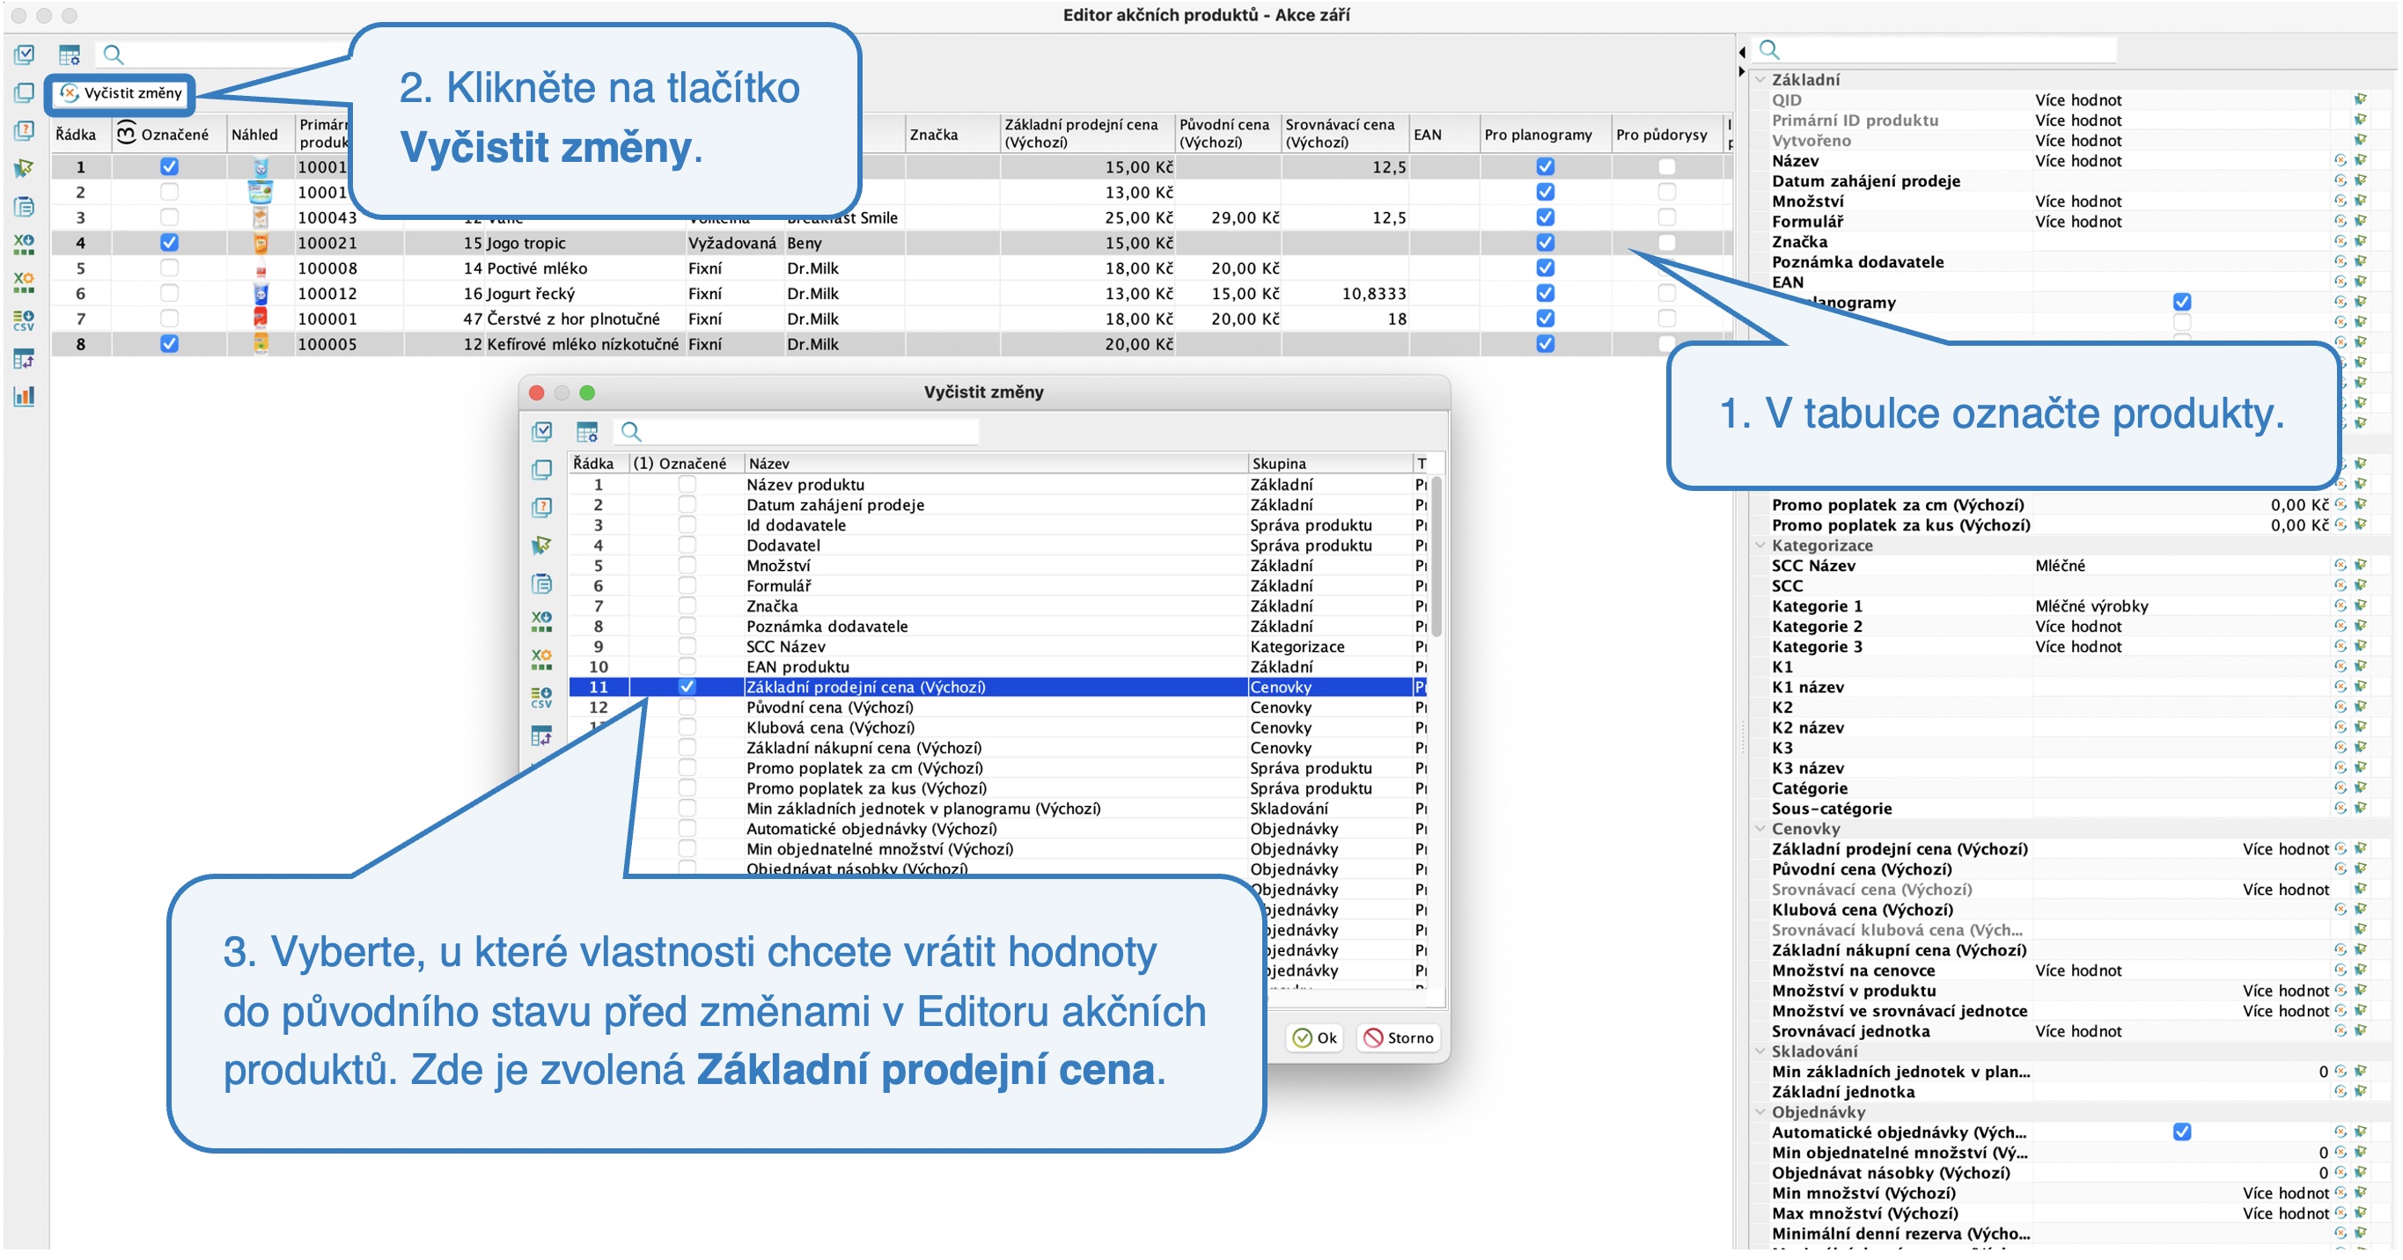
Task: Click Excel download icon in main editor sidebar
Action: (x=25, y=245)
